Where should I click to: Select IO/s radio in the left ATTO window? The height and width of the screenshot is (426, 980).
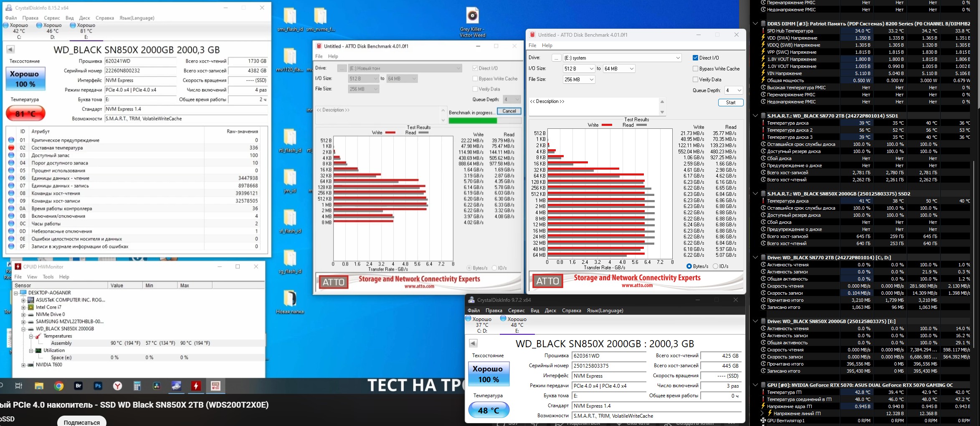coord(494,268)
